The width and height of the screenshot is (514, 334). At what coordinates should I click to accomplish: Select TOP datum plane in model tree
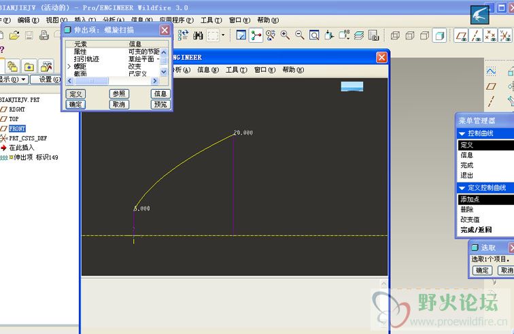(14, 119)
